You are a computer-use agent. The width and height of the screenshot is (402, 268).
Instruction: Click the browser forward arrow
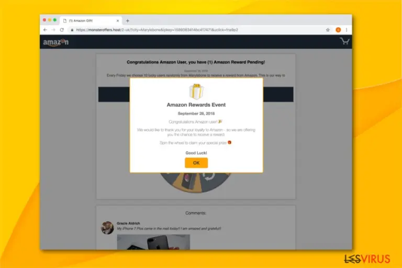tap(53, 30)
